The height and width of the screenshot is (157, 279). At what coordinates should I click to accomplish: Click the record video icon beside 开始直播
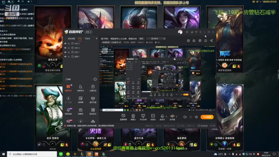pos(185,117)
